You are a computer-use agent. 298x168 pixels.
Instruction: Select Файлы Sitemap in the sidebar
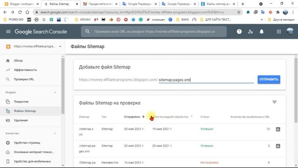[x=30, y=111]
